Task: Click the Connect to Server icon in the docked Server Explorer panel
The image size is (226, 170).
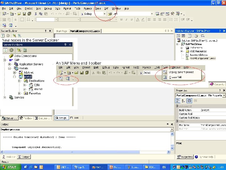Action: click(x=19, y=35)
